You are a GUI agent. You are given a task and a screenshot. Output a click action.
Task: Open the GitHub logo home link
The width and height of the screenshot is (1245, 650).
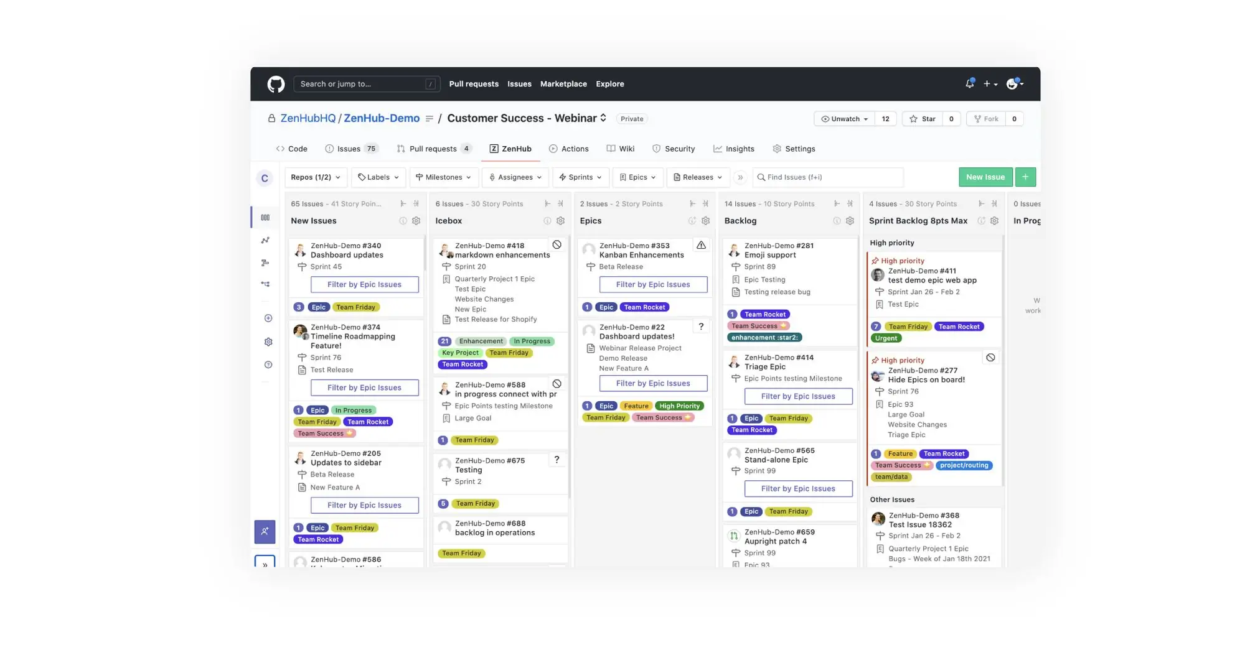pyautogui.click(x=276, y=84)
